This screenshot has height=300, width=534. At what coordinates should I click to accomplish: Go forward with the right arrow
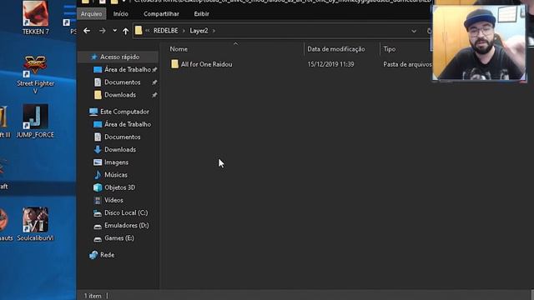coord(102,31)
